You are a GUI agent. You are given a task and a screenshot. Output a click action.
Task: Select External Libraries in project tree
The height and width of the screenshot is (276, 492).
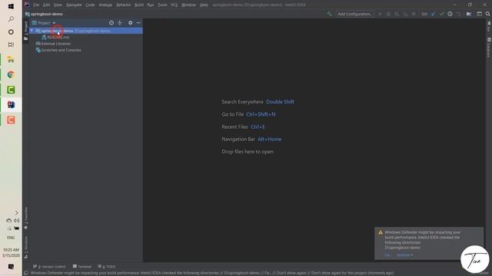tap(53, 44)
